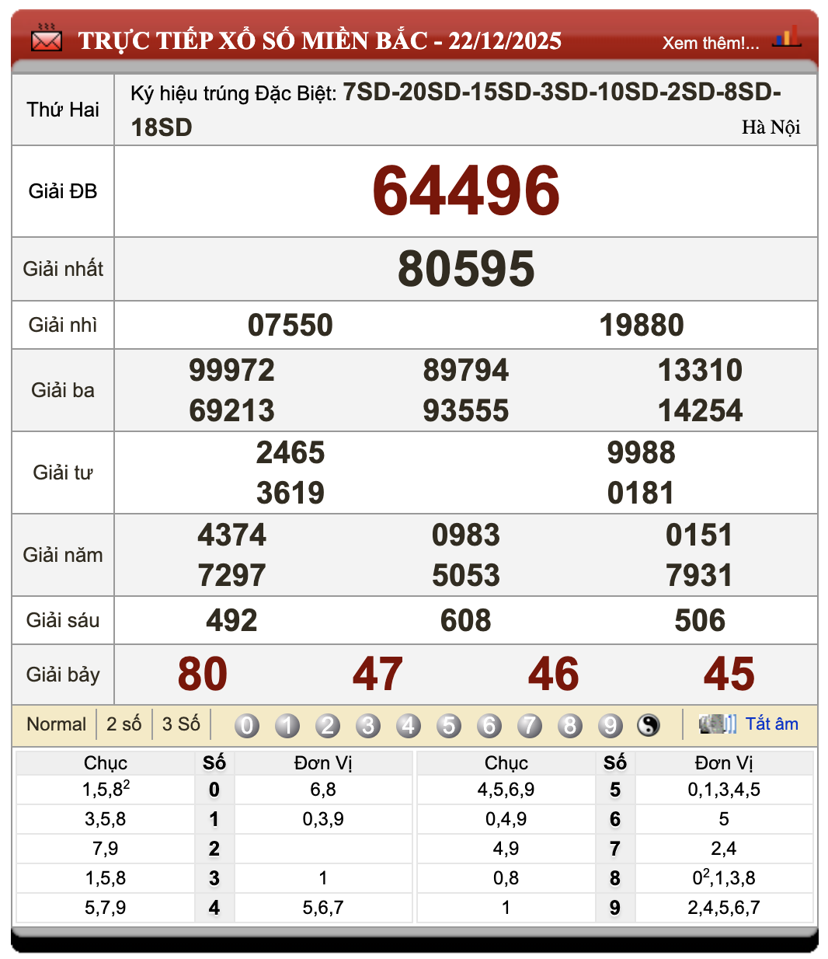Select number ball 1
This screenshot has width=828, height=959.
point(287,724)
